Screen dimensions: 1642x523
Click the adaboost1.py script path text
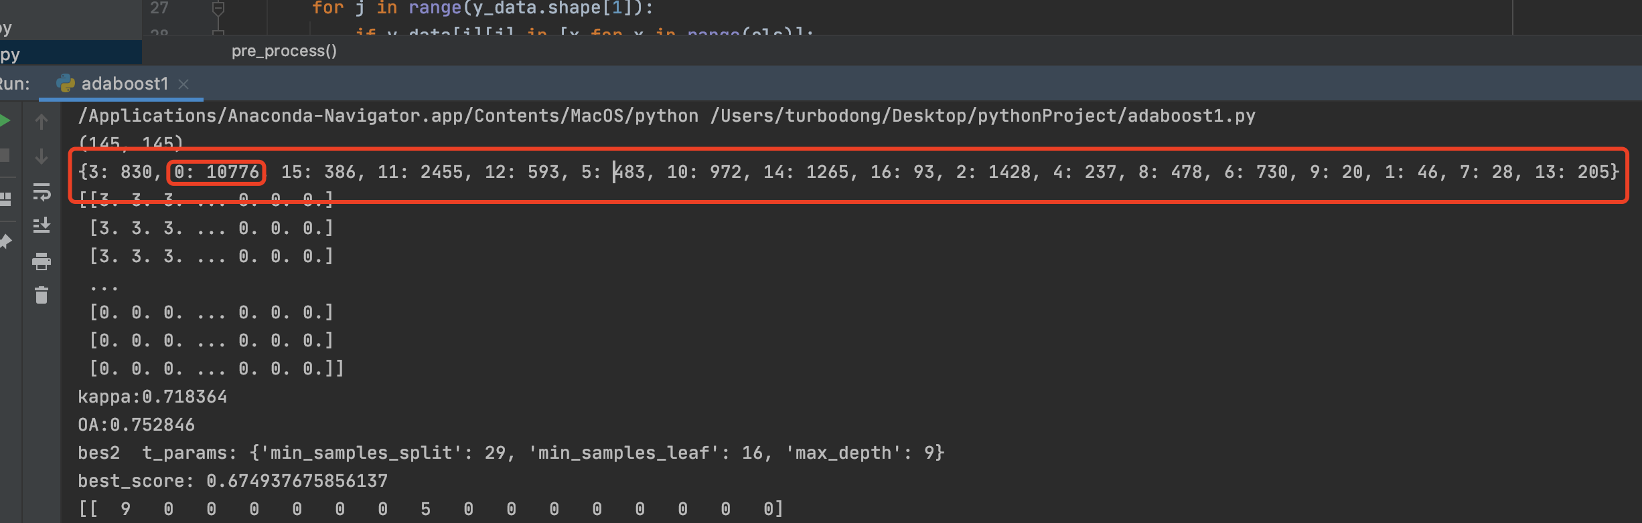pos(983,116)
